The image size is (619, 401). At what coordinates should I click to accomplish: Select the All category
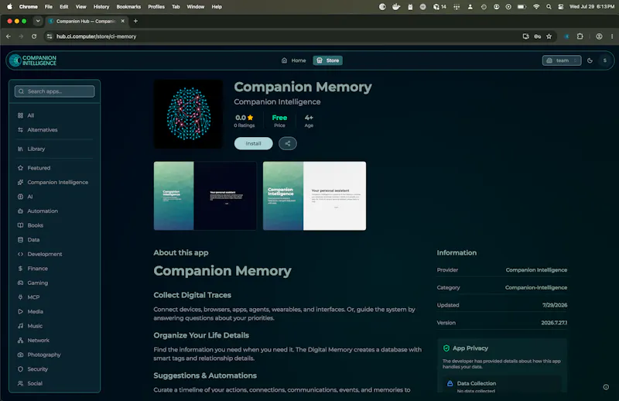coord(54,115)
